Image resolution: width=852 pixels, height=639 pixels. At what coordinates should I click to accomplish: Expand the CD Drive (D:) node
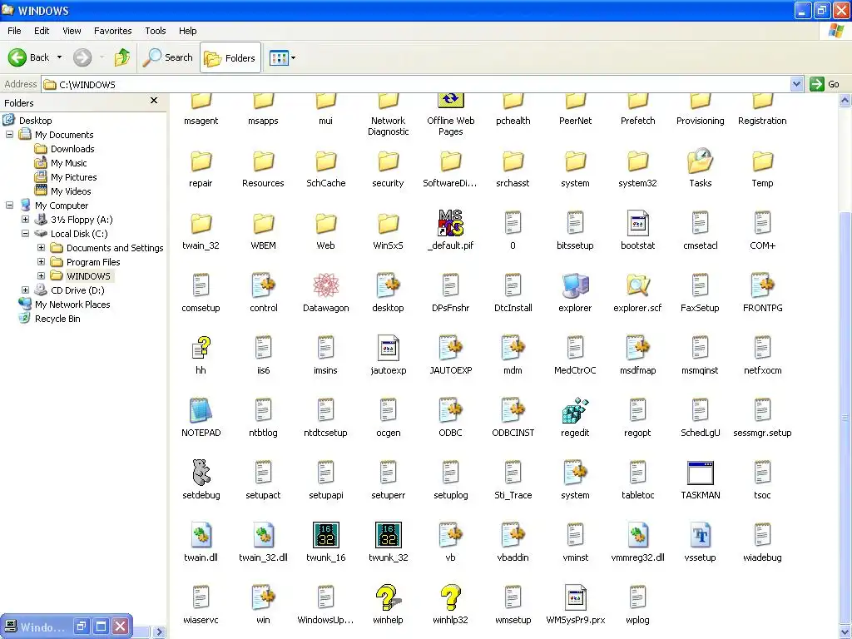click(25, 290)
